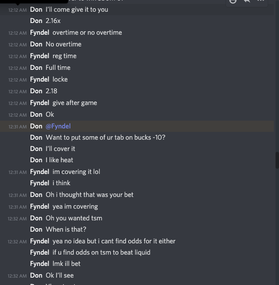The width and height of the screenshot is (279, 285).
Task: Click Fyndel's name beside 'give after game'
Action: point(40,103)
